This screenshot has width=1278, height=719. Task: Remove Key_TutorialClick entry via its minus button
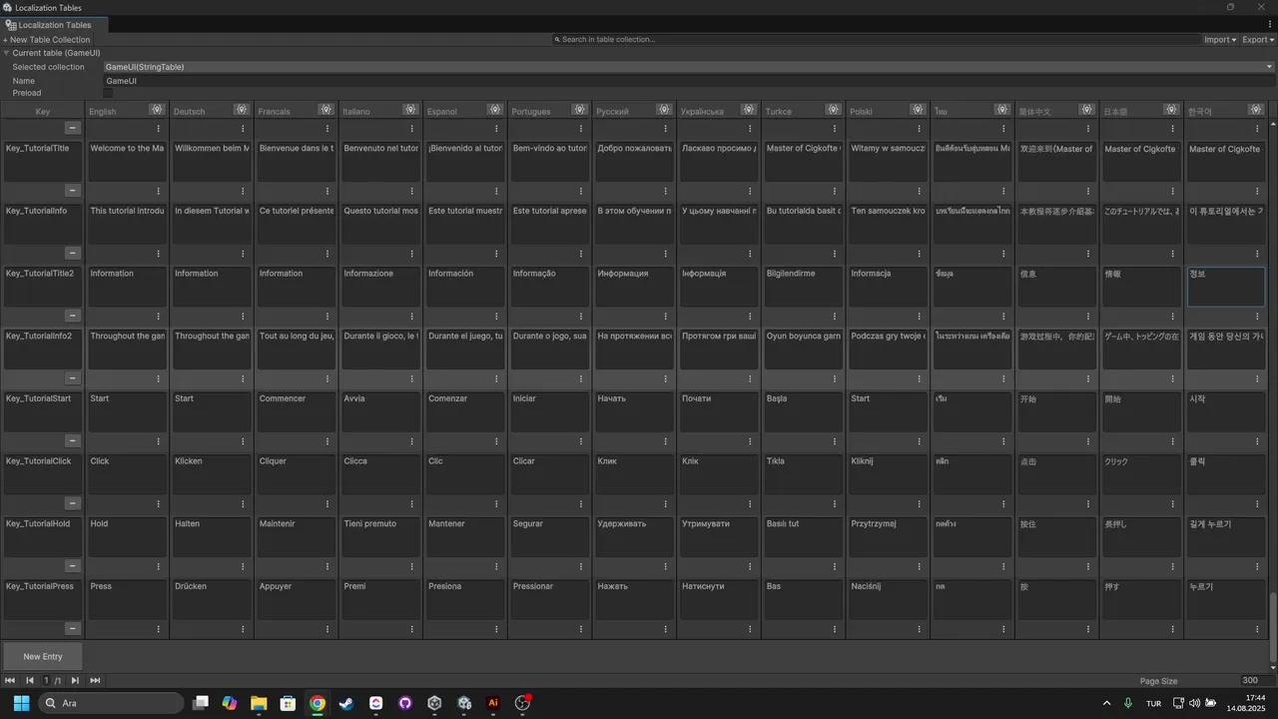[72, 503]
